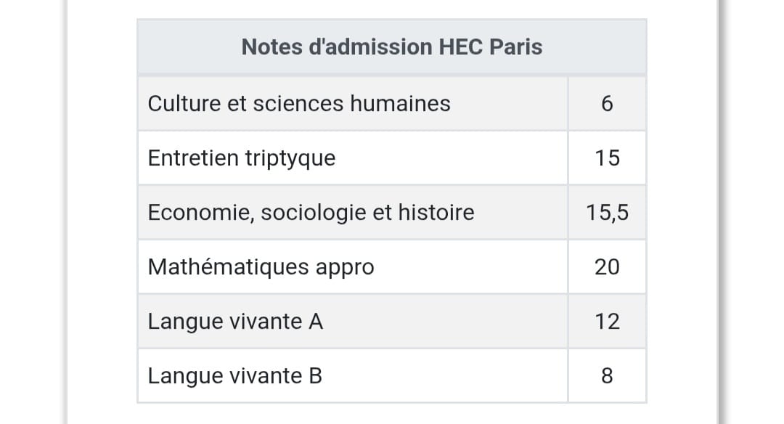This screenshot has width=784, height=424.
Task: Click the 'Notes d'admission HEC Paris' table header
Action: pyautogui.click(x=391, y=47)
